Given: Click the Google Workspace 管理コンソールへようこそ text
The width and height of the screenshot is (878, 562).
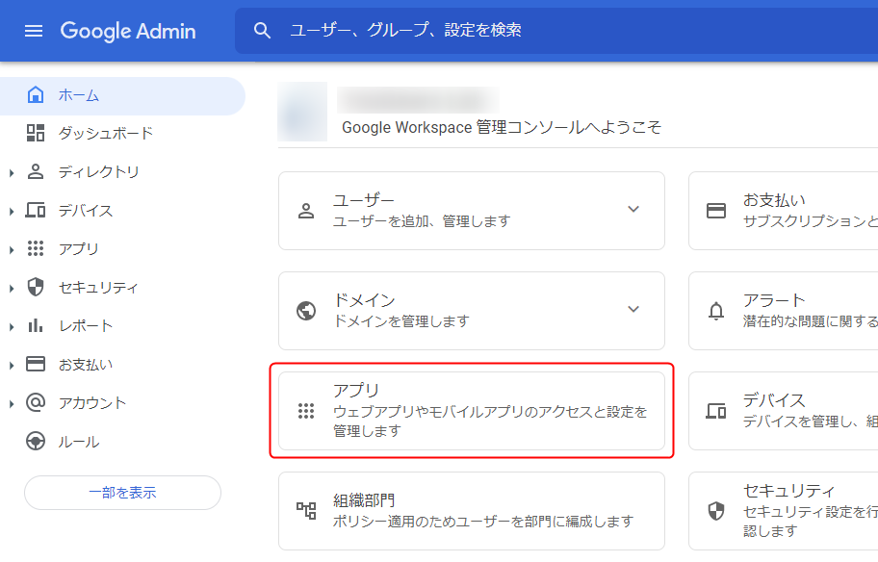Looking at the screenshot, I should pyautogui.click(x=502, y=128).
